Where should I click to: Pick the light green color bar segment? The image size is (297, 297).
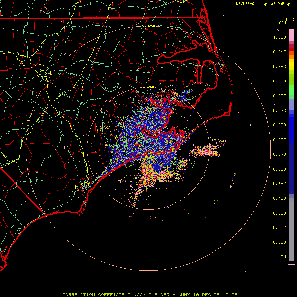291,90
